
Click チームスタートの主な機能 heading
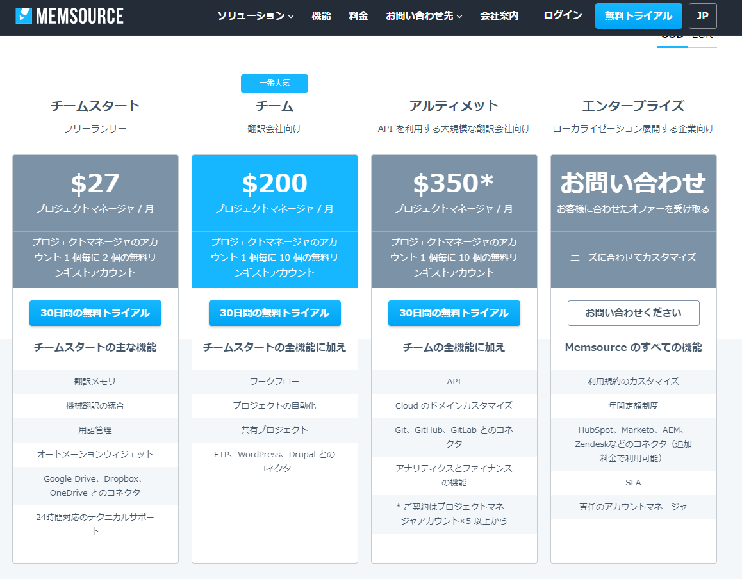click(x=95, y=347)
